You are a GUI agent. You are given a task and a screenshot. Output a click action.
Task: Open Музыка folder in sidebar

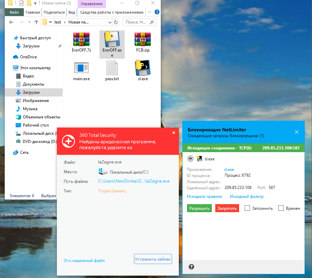[x=30, y=108]
